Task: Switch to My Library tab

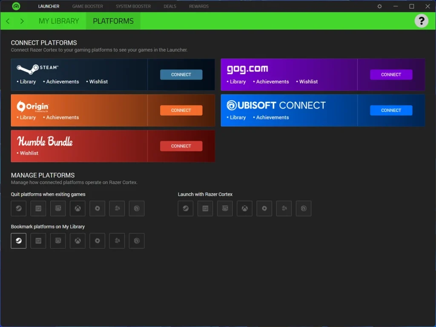Action: pyautogui.click(x=59, y=21)
